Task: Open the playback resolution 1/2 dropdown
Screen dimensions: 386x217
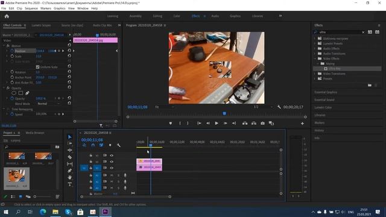Action: 263,107
